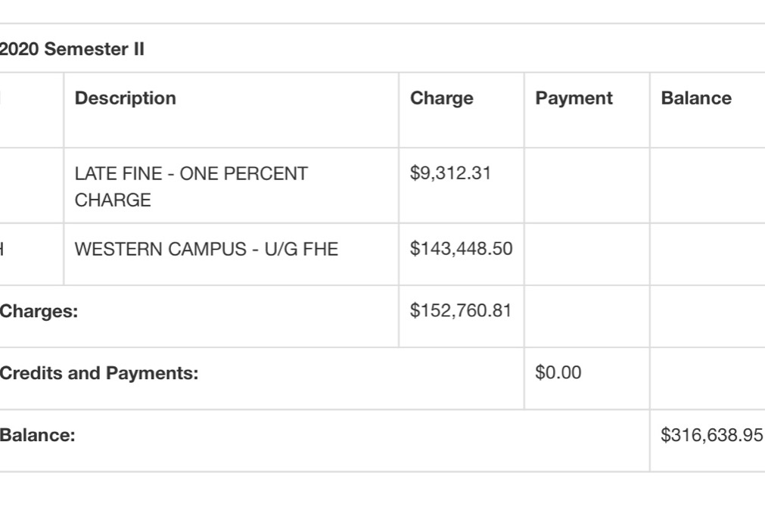Select the Payment column header
765x510 pixels.
click(574, 98)
